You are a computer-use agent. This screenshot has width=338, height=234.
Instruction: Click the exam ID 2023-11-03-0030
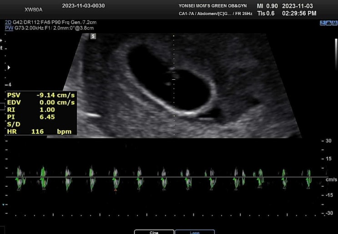coord(83,6)
